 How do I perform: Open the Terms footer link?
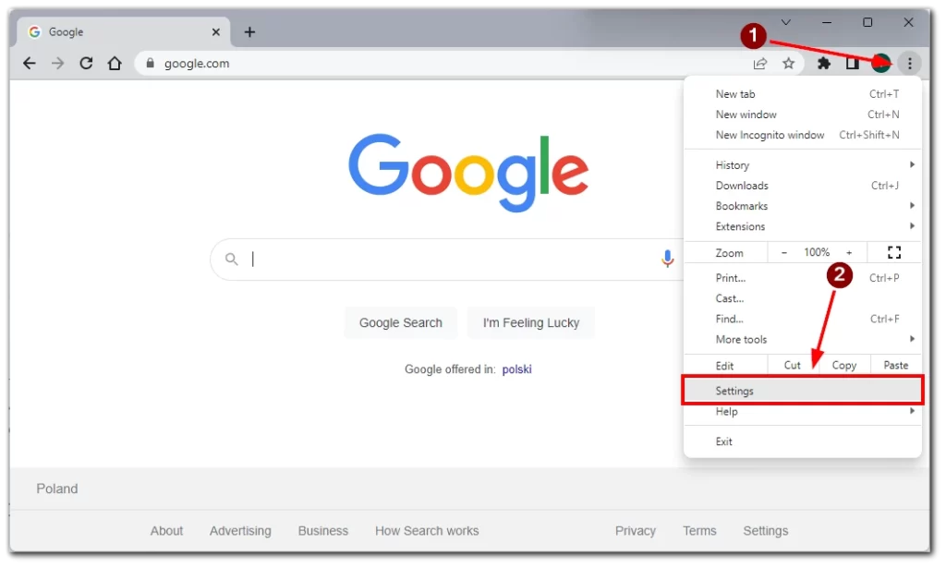tap(699, 531)
